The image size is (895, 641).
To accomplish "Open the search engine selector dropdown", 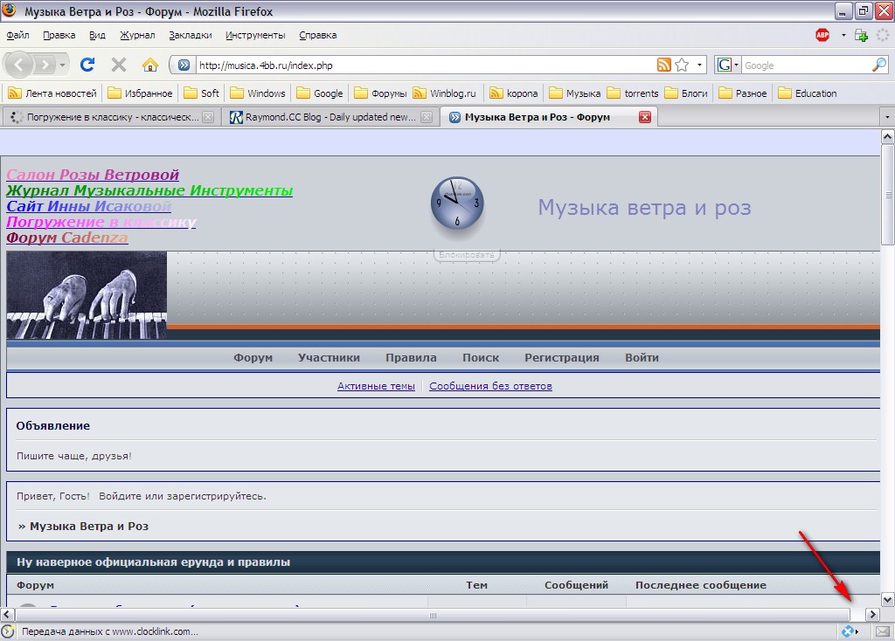I will pos(728,65).
